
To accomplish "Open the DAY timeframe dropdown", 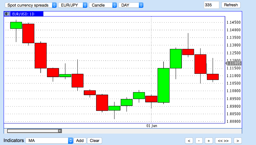I will click(131, 5).
